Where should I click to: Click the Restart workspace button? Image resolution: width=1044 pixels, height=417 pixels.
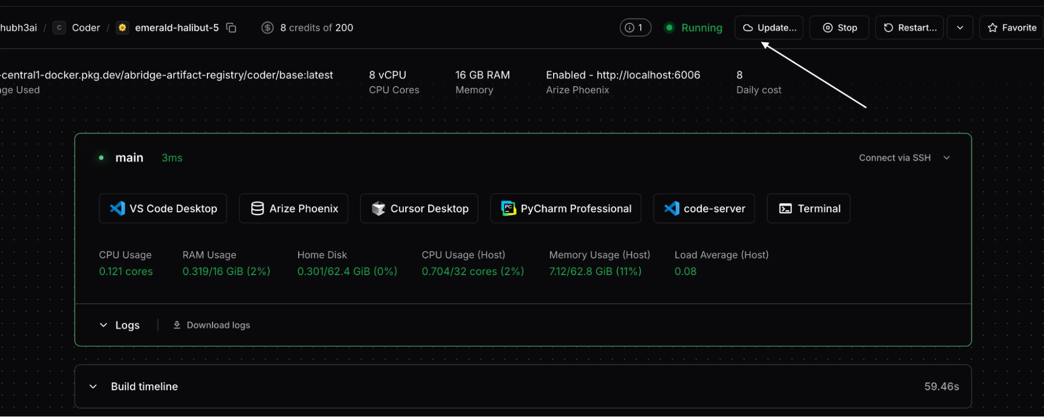click(x=909, y=28)
